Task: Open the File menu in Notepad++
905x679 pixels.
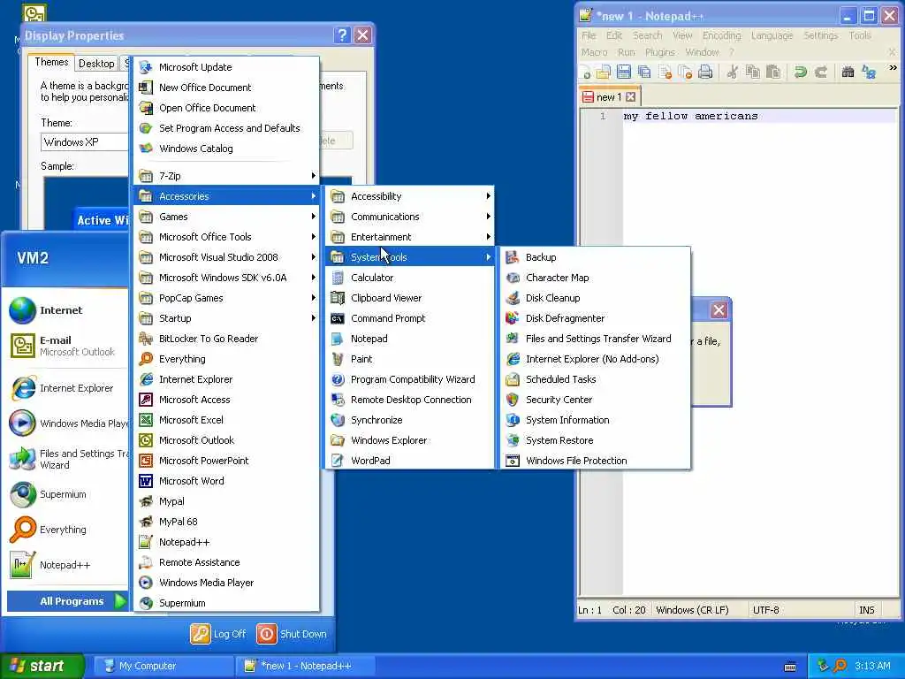Action: 589,35
